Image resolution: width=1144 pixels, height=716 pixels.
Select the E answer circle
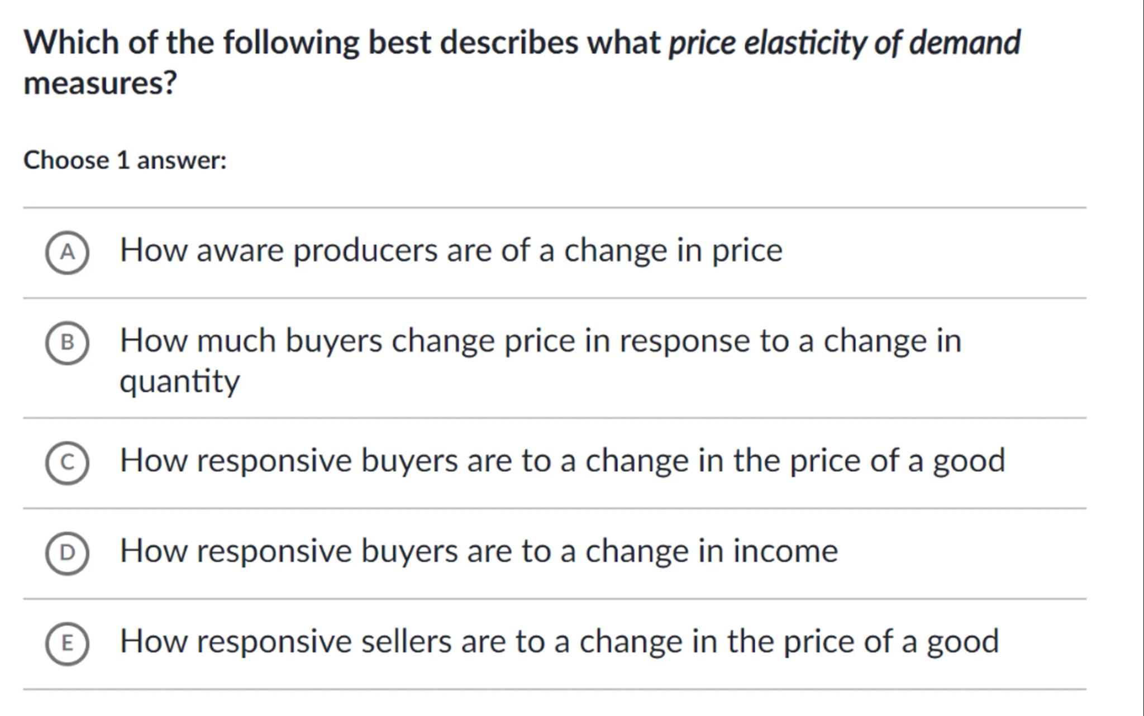pyautogui.click(x=67, y=643)
